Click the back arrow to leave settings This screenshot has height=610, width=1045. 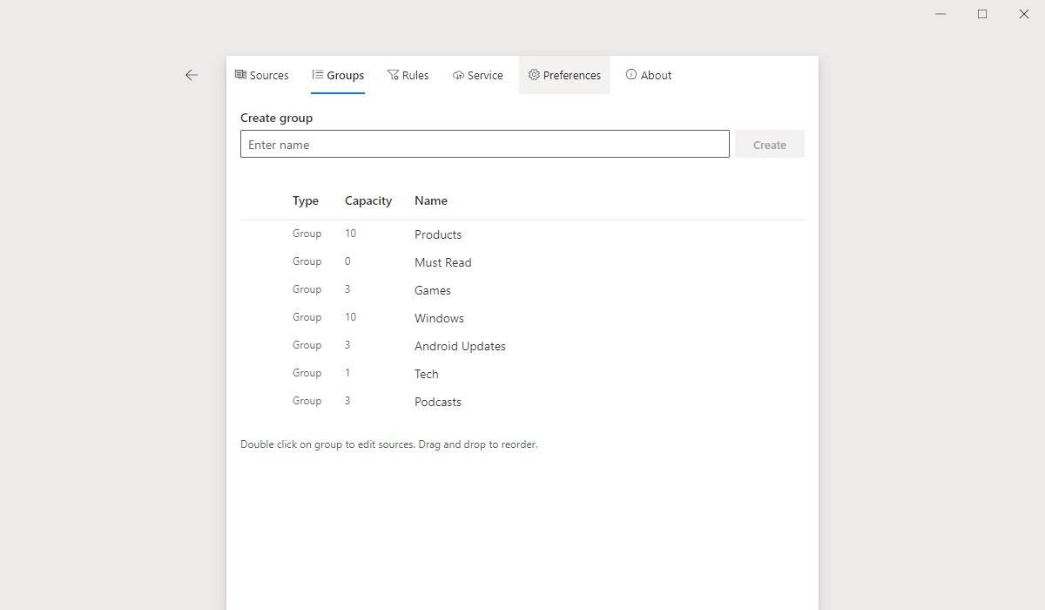tap(192, 75)
